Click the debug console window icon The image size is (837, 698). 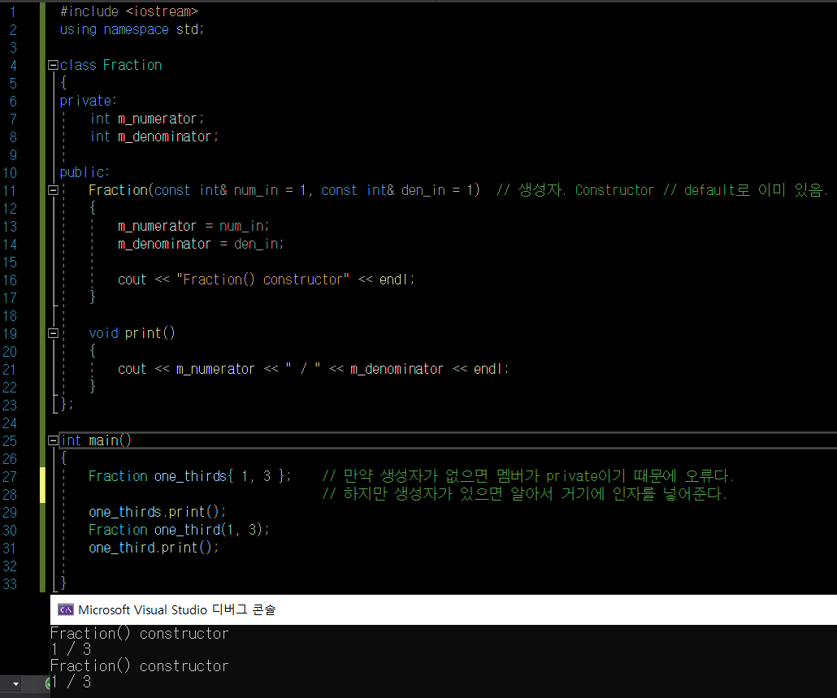pyautogui.click(x=66, y=609)
